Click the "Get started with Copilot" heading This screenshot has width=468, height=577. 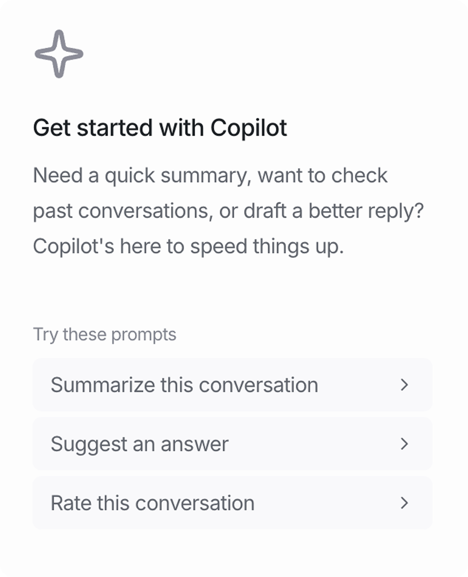point(160,127)
